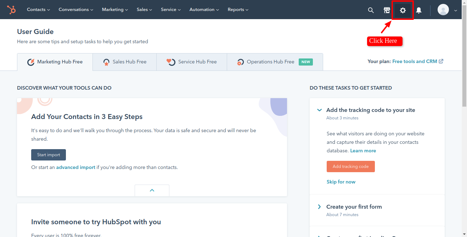467x237 pixels.
Task: Click the 'User Guide' heading
Action: click(35, 32)
